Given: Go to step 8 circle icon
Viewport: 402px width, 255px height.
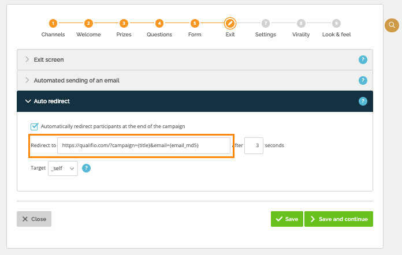Looking at the screenshot, I should pos(301,23).
